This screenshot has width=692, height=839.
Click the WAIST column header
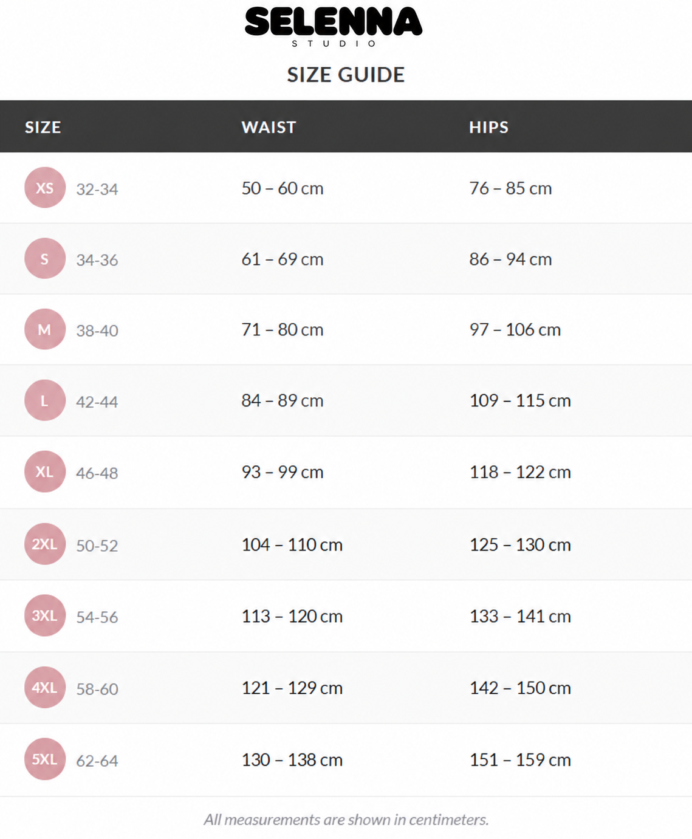point(269,127)
